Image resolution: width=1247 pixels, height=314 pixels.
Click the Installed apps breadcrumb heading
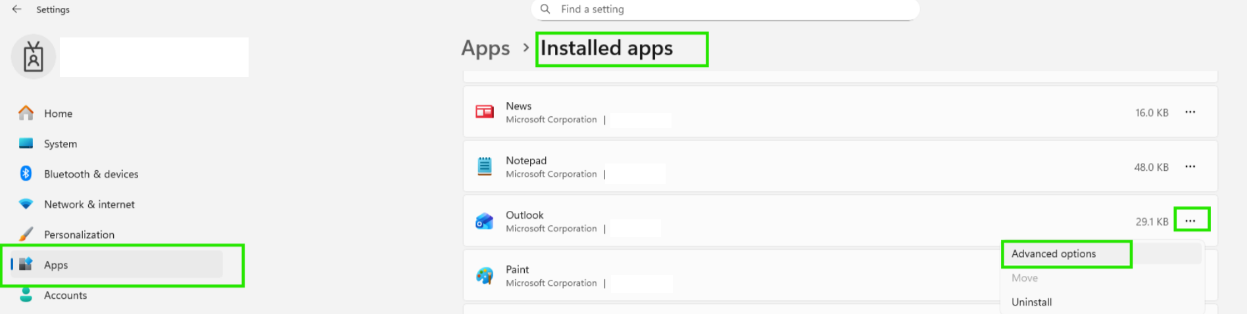[606, 49]
